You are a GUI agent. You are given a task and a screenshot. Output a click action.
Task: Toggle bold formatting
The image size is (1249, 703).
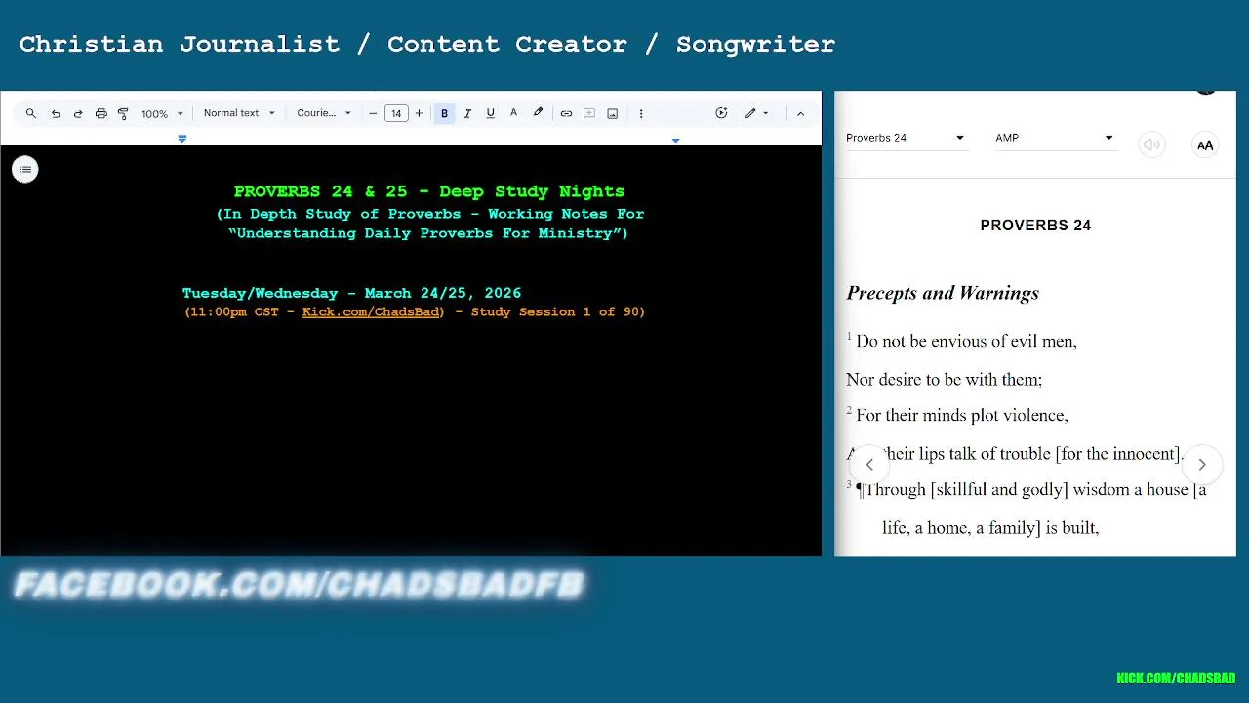pyautogui.click(x=444, y=113)
